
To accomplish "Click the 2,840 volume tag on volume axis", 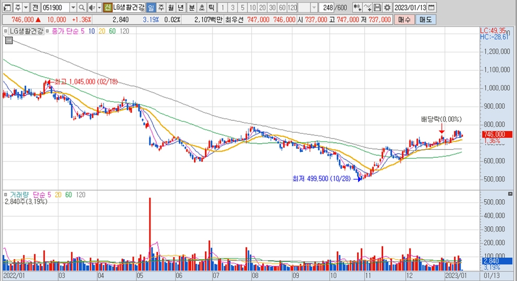I will tap(497, 261).
